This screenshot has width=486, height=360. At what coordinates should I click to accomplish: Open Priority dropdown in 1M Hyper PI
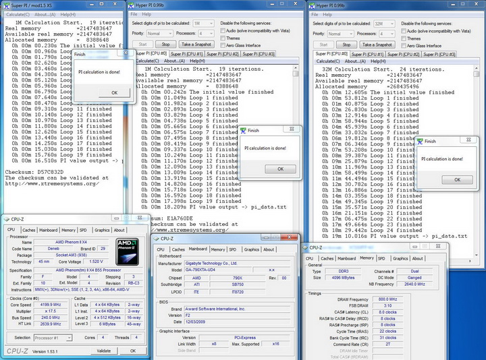[x=159, y=33]
